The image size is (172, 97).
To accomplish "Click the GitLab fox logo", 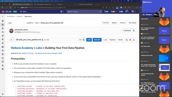I will tap(3, 12).
